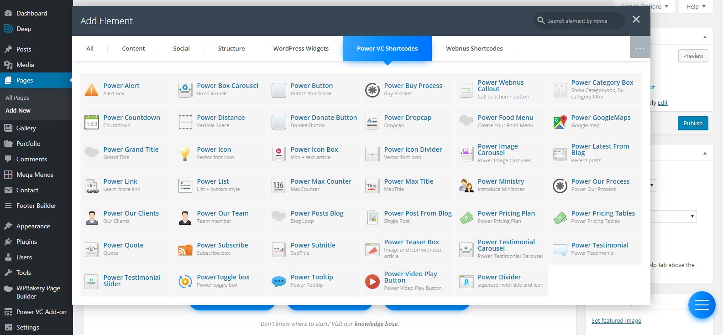Select the Power Max Title icon
This screenshot has width=723, height=335.
tap(372, 186)
